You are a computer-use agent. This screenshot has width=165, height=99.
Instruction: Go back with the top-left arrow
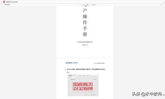coord(2,2)
